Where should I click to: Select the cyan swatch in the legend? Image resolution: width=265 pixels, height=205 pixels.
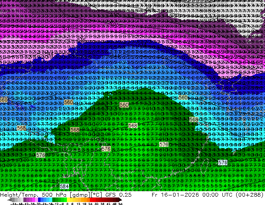click(x=51, y=200)
